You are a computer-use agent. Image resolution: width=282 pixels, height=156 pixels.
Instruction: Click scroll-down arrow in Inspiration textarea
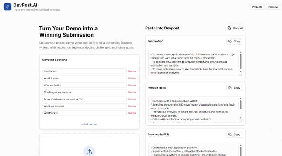[241, 72]
